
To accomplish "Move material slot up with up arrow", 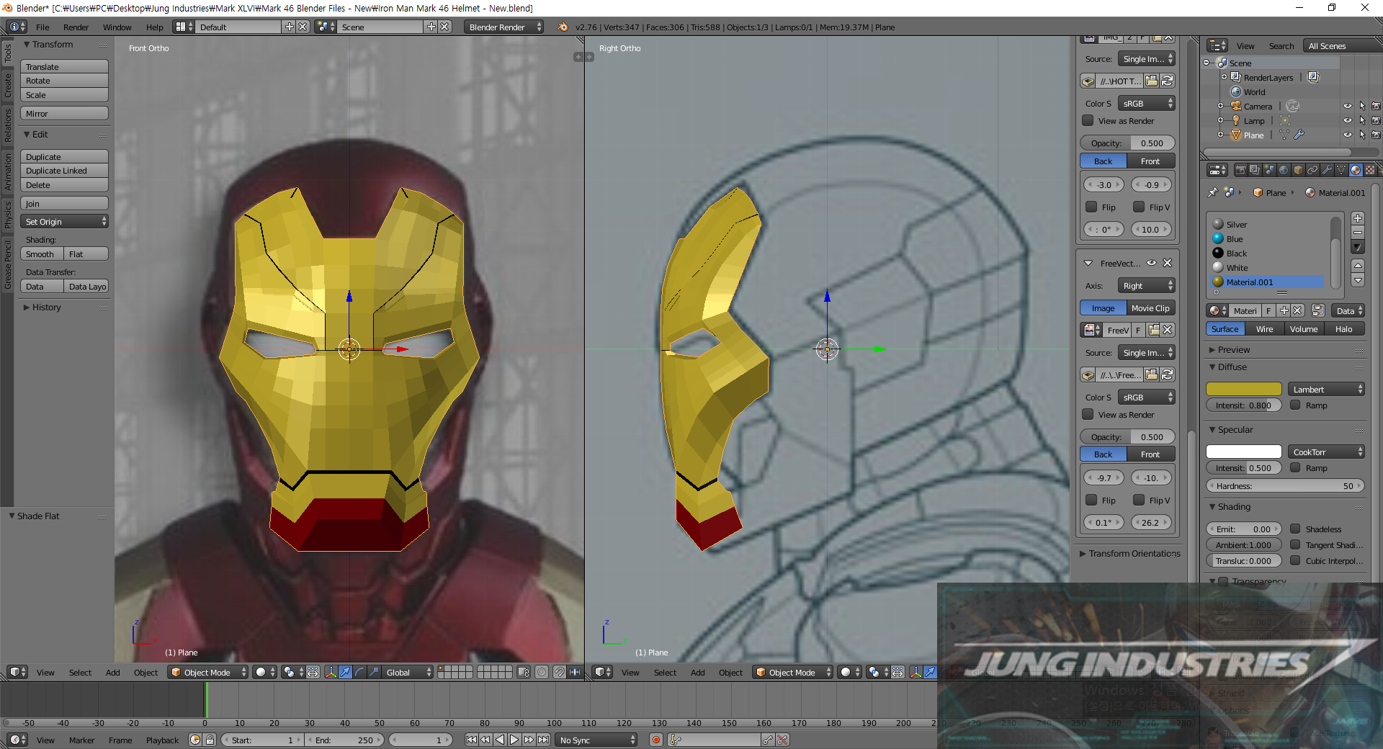I will click(1358, 266).
